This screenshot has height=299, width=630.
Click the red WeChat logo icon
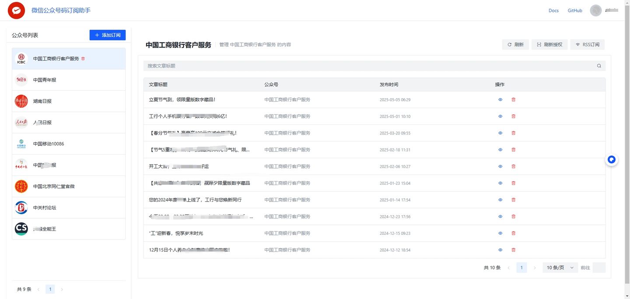pos(16,10)
